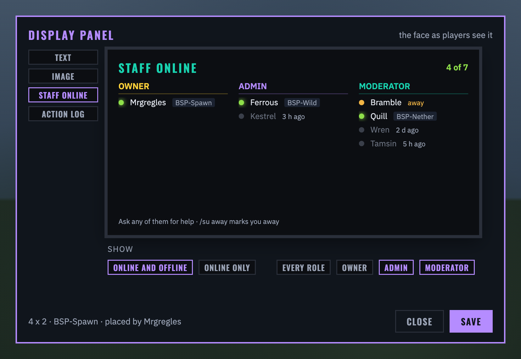Close the display panel dialog

point(419,321)
